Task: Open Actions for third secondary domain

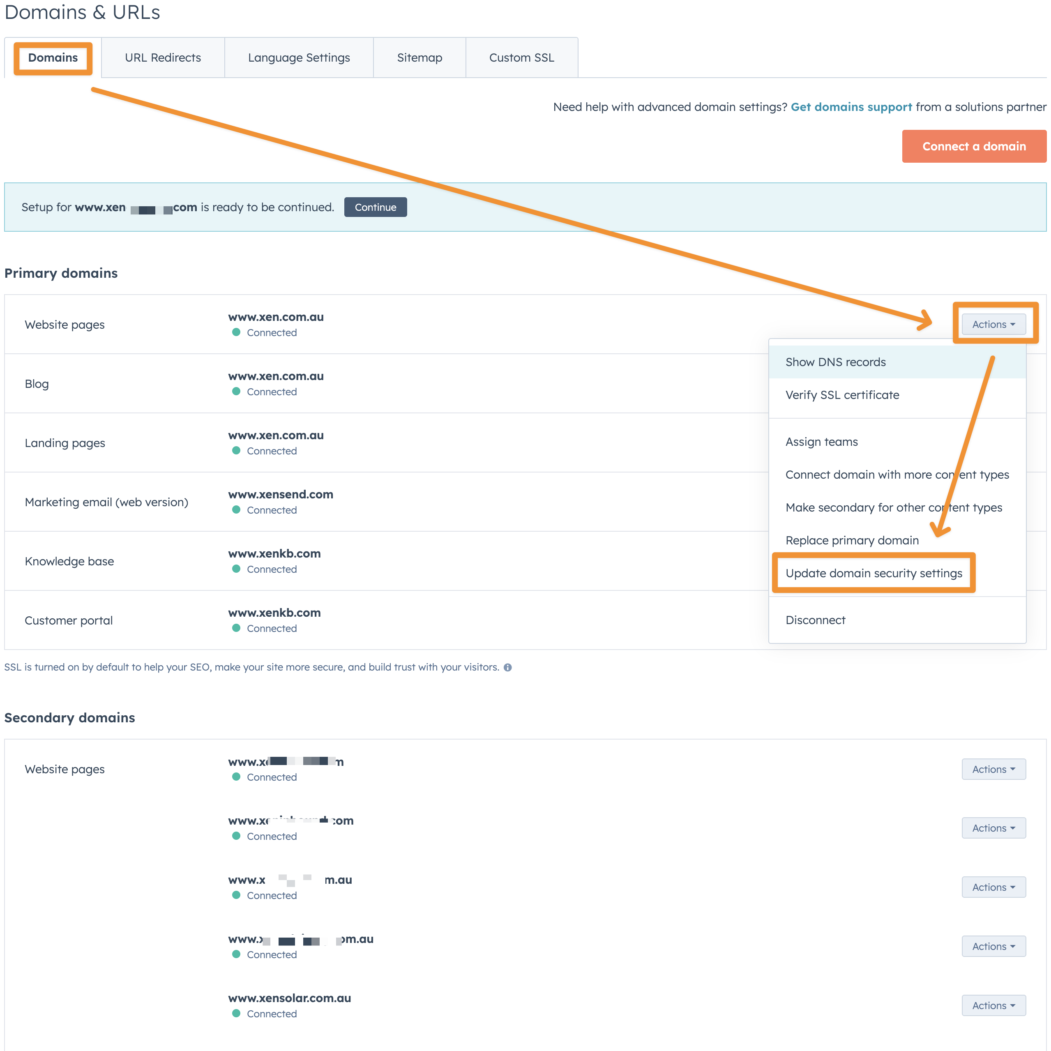Action: pos(993,887)
